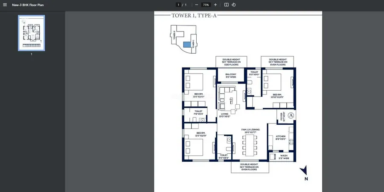The height and width of the screenshot is (192, 384).
Task: Click the fit to page icon
Action: coord(227,5)
